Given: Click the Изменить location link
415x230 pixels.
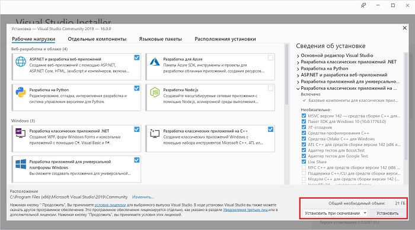Looking at the screenshot, I should click(143, 197).
